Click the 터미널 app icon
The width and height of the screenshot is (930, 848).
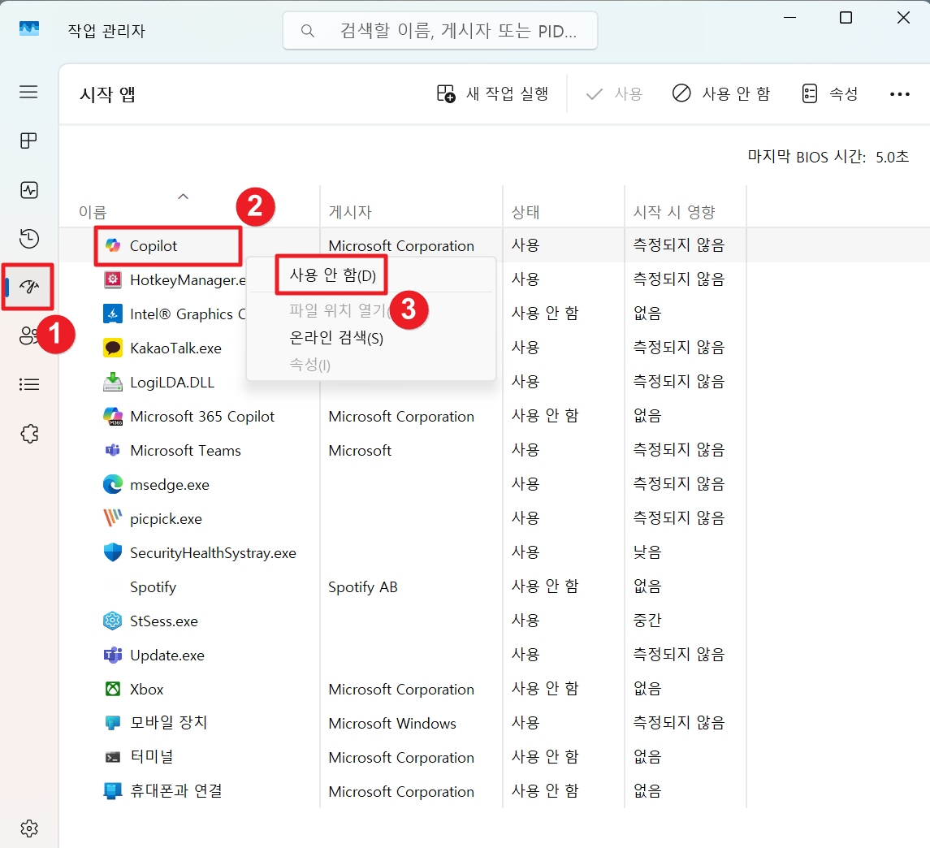coord(113,757)
